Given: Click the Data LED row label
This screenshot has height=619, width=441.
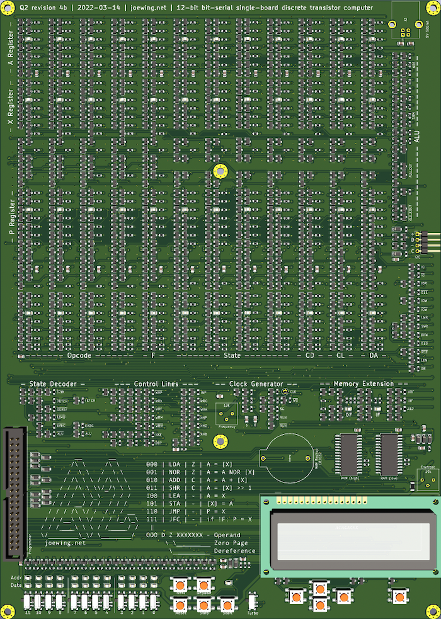Looking at the screenshot, I should coord(16,585).
